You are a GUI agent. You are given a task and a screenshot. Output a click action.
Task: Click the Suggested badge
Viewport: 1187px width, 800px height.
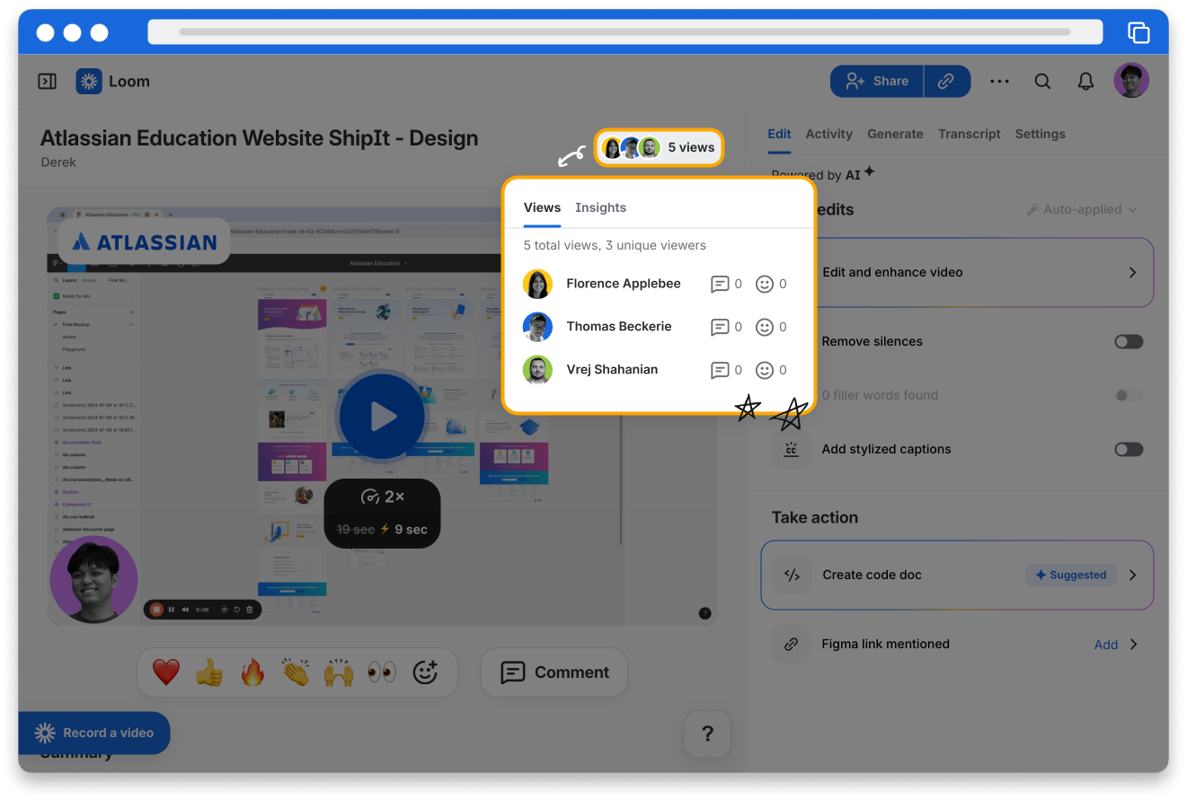(x=1071, y=575)
